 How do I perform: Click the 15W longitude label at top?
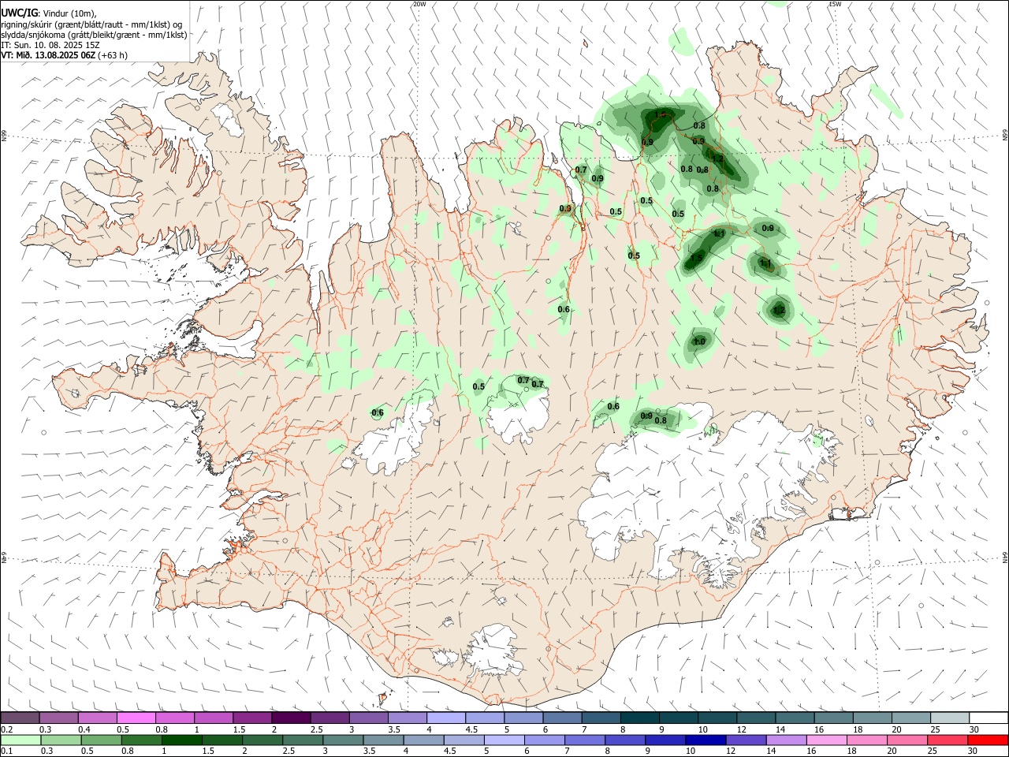click(x=835, y=4)
